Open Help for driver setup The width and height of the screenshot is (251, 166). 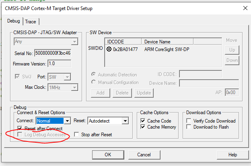click(232, 155)
